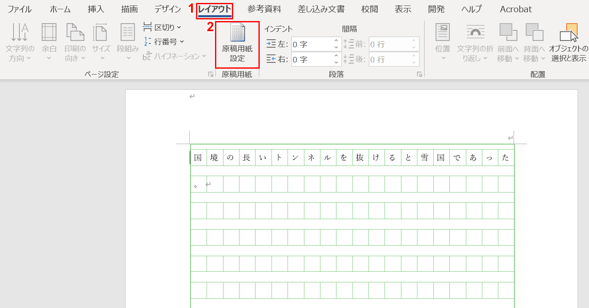Decrease the right indent value
This screenshot has height=308, width=589.
[336, 63]
